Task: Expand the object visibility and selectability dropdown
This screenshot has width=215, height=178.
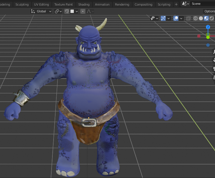Action: point(154,18)
